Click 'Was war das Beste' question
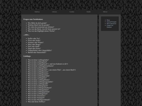The image size is (142, 106). coord(44,29)
